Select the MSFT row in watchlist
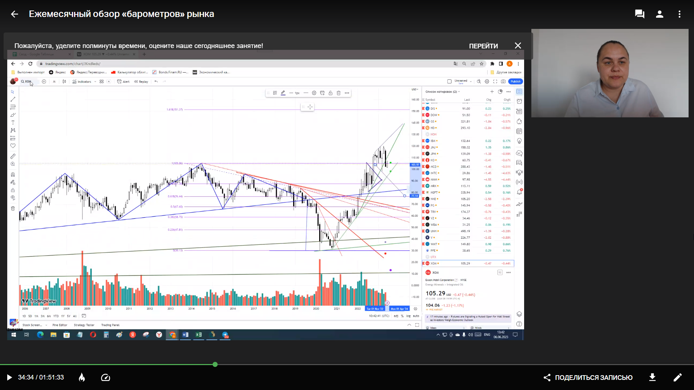 (x=468, y=192)
